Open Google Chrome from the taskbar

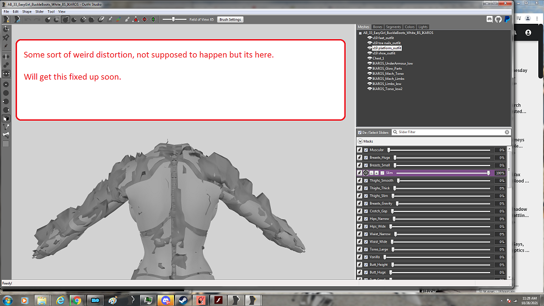pos(77,300)
